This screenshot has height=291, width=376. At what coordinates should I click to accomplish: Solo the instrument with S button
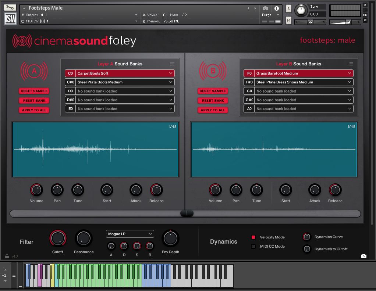(x=288, y=9)
